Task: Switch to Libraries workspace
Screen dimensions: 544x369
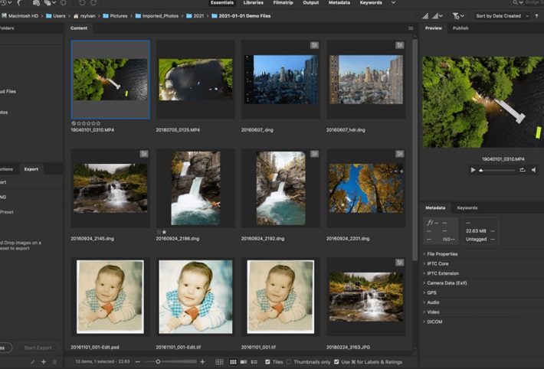Action: coord(254,2)
